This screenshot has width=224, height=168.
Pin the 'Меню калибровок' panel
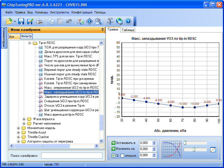[x=102, y=29]
